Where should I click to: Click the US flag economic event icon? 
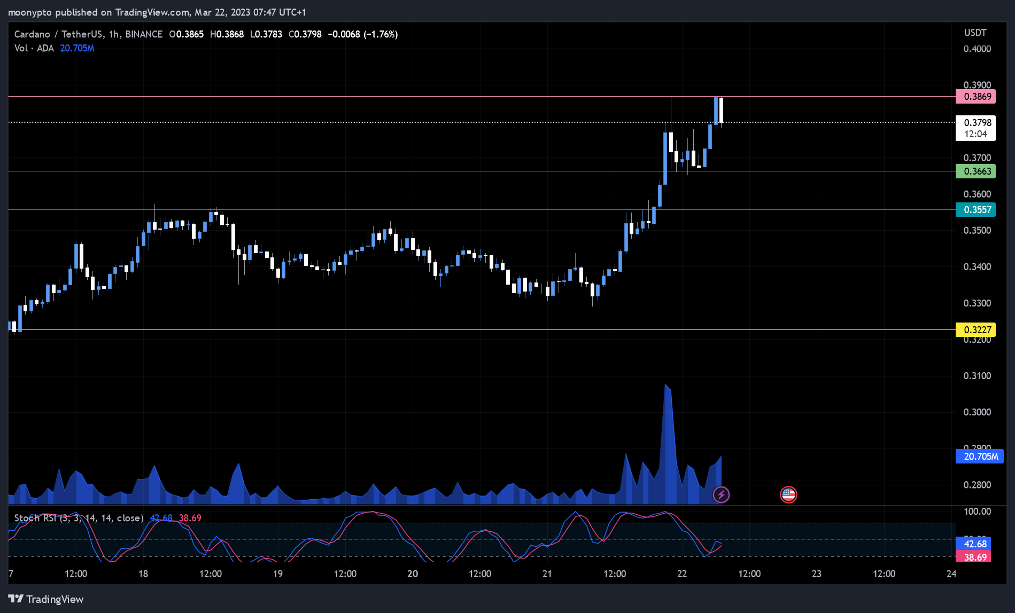tap(788, 495)
